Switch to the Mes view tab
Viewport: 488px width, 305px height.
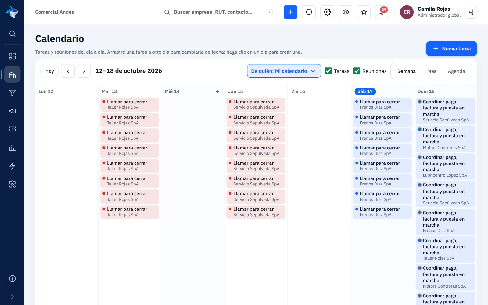pyautogui.click(x=432, y=71)
